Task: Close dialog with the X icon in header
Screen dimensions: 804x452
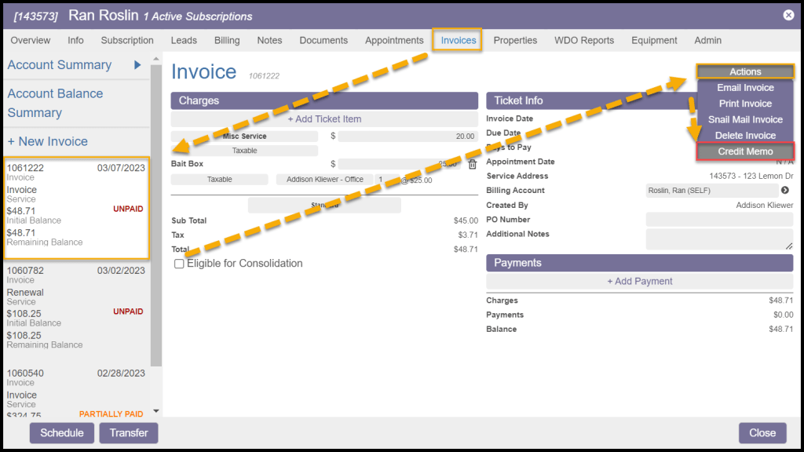Action: click(788, 15)
